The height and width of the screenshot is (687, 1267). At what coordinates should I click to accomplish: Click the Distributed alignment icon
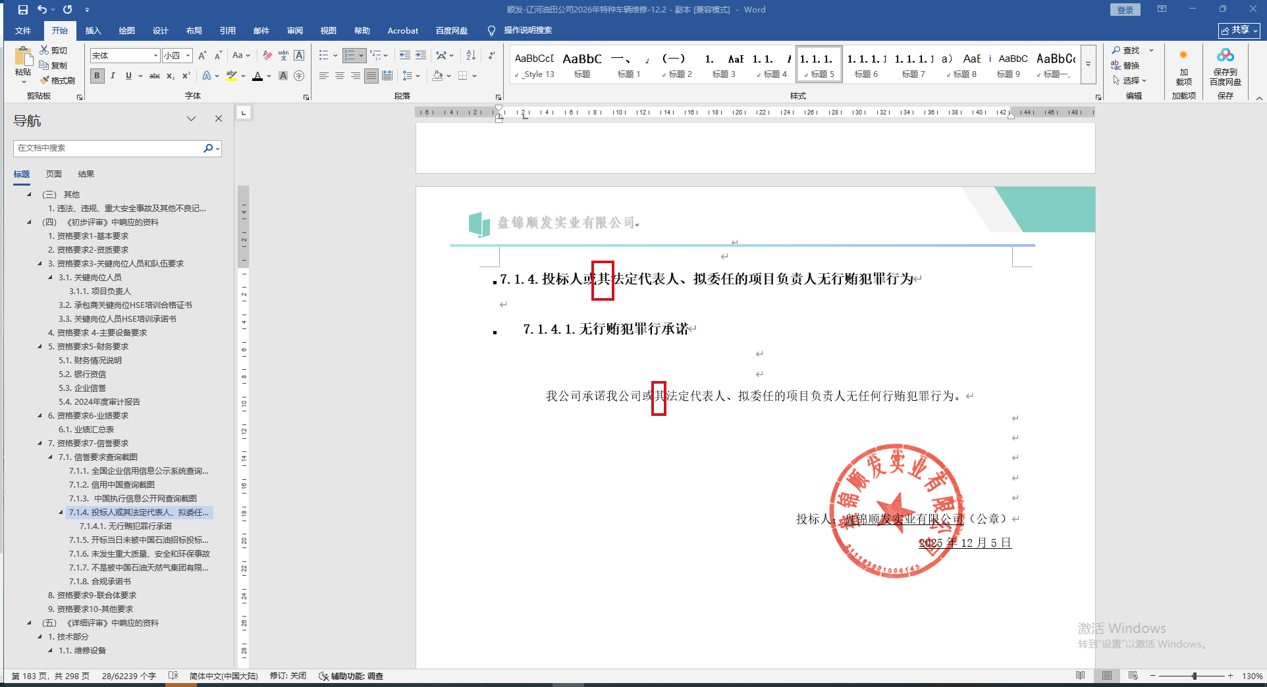click(x=387, y=76)
